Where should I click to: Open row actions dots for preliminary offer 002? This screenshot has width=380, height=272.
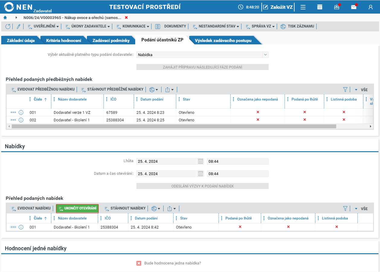[x=13, y=120]
